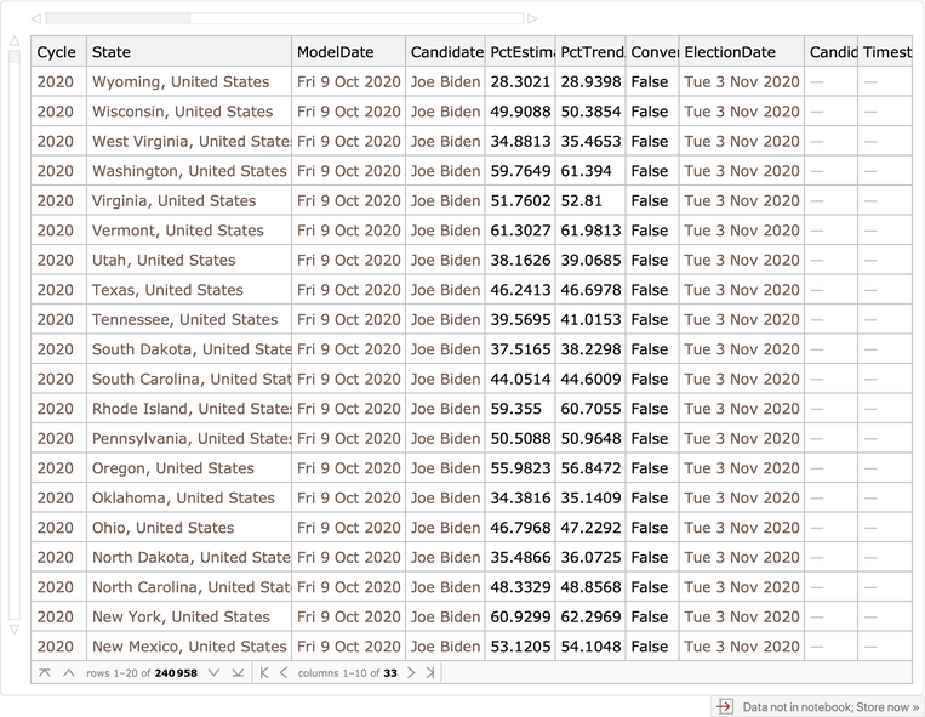This screenshot has height=717, width=925.
Task: Go to next rows page arrow
Action: point(213,673)
